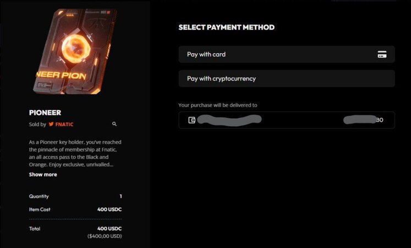
Task: Click the 400 USDC item cost value
Action: click(x=109, y=209)
